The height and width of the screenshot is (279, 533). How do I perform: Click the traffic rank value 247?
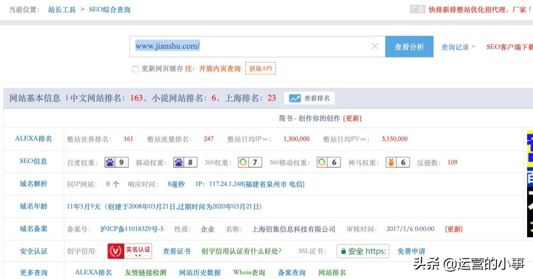209,139
